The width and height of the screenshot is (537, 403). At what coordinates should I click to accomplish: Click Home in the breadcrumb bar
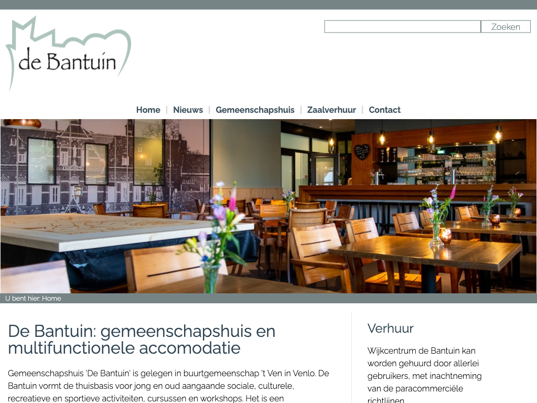pos(51,298)
